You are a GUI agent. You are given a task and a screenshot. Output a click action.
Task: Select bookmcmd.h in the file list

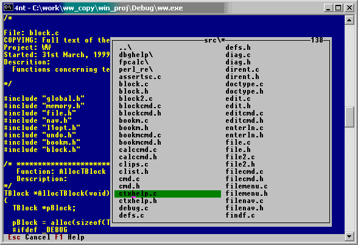click(x=140, y=142)
